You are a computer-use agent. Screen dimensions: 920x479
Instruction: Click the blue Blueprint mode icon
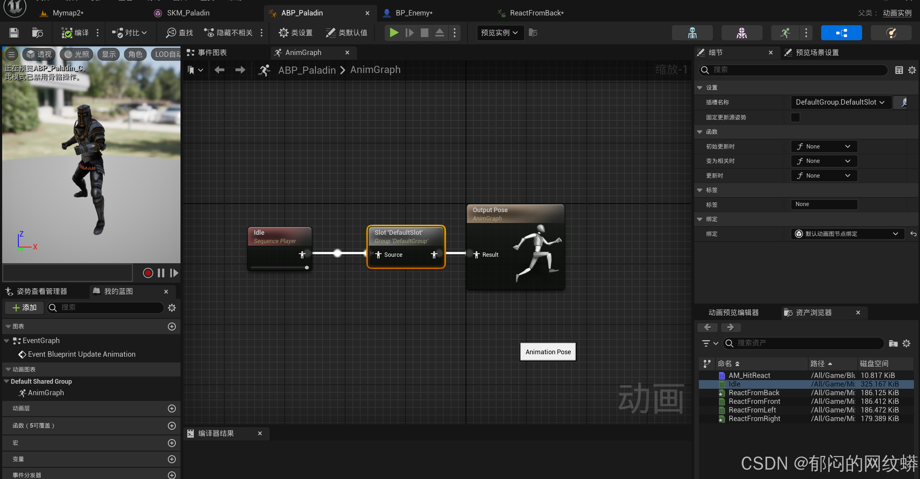(841, 33)
